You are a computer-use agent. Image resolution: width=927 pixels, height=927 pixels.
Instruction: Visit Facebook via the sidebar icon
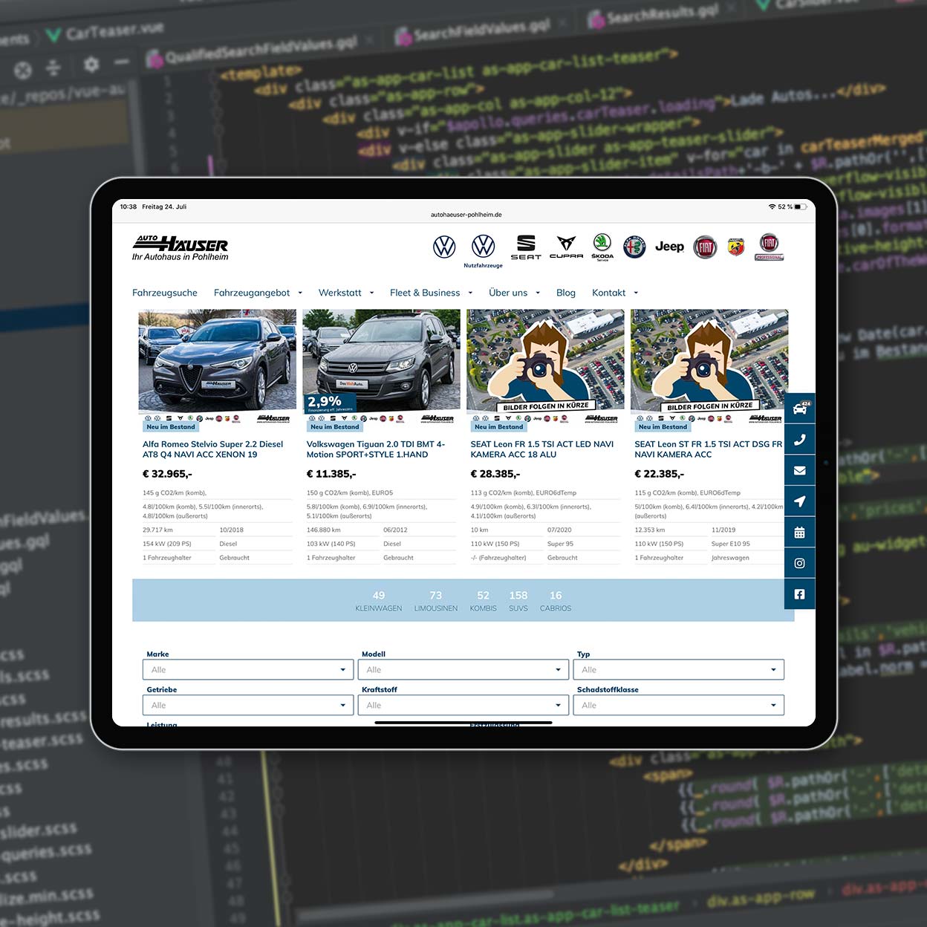800,594
